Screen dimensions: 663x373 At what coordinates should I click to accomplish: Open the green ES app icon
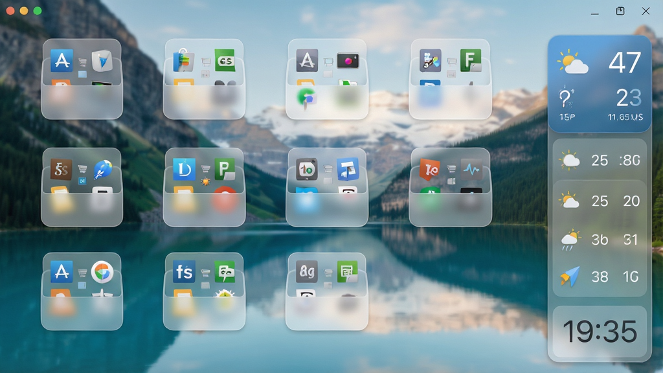click(225, 61)
